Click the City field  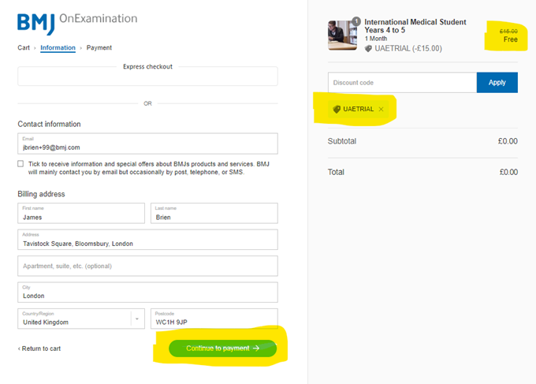pyautogui.click(x=147, y=293)
